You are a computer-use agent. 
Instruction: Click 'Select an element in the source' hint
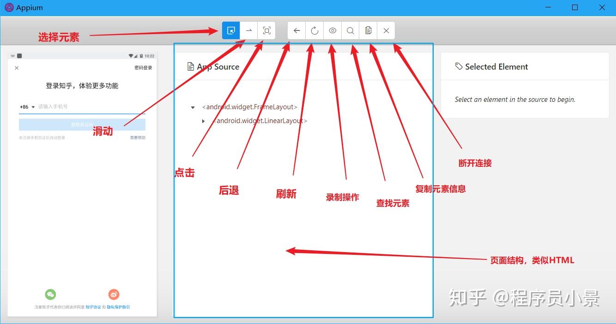click(515, 100)
